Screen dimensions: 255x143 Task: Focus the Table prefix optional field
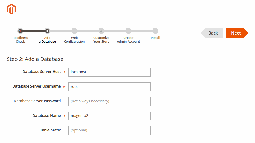click(109, 130)
